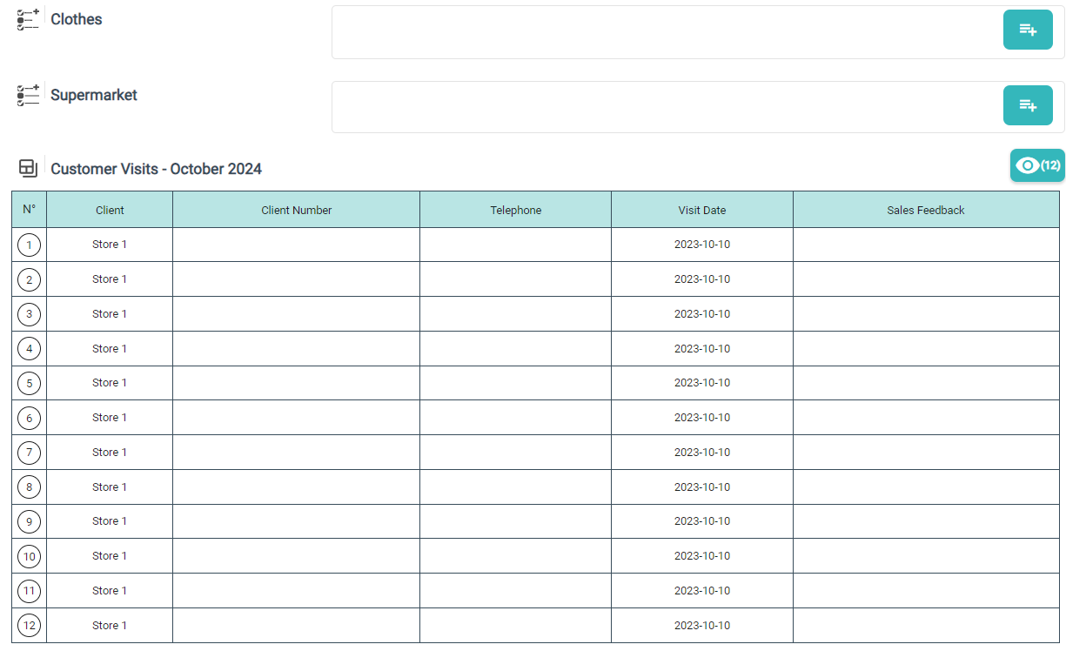Click the Client Number cell in row 1
The width and height of the screenshot is (1066, 651).
click(x=296, y=245)
